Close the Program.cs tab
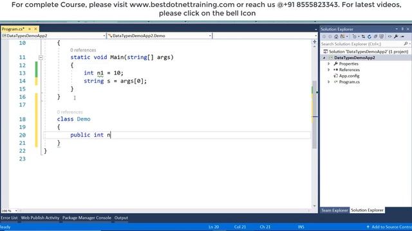 (x=35, y=29)
